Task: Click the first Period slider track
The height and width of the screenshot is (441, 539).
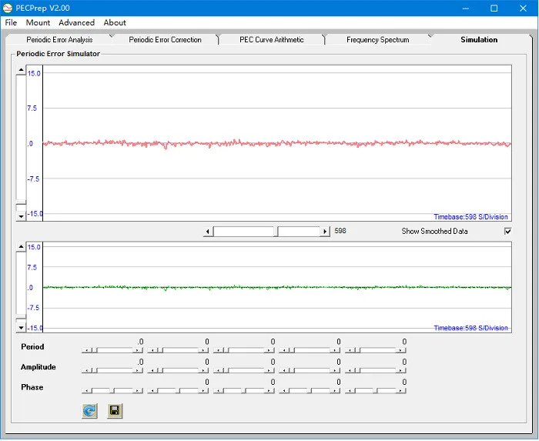Action: point(113,350)
